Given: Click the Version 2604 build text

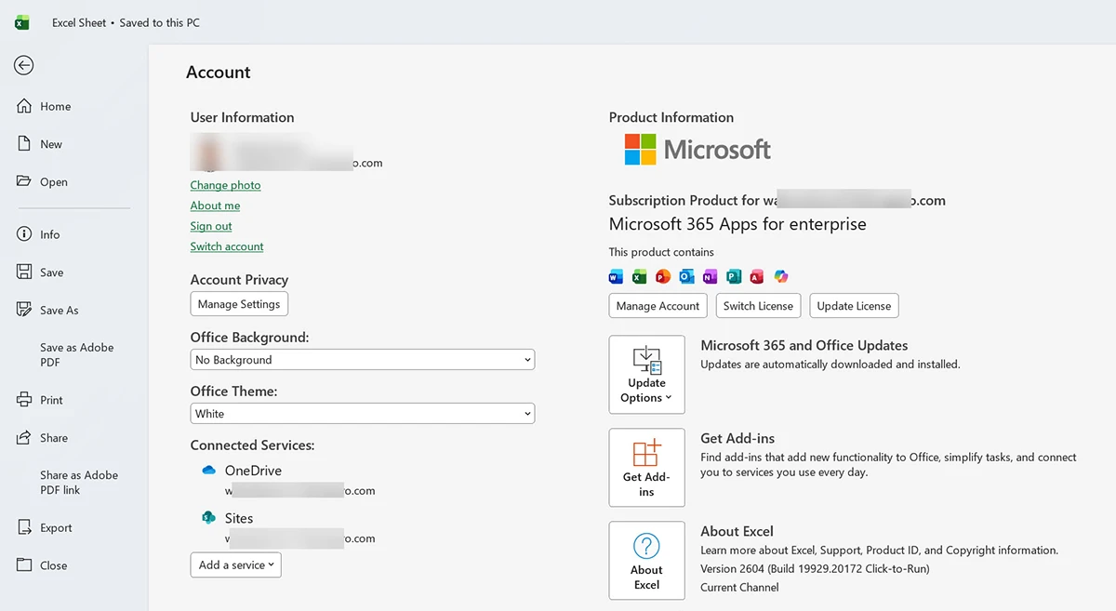Looking at the screenshot, I should coord(815,568).
